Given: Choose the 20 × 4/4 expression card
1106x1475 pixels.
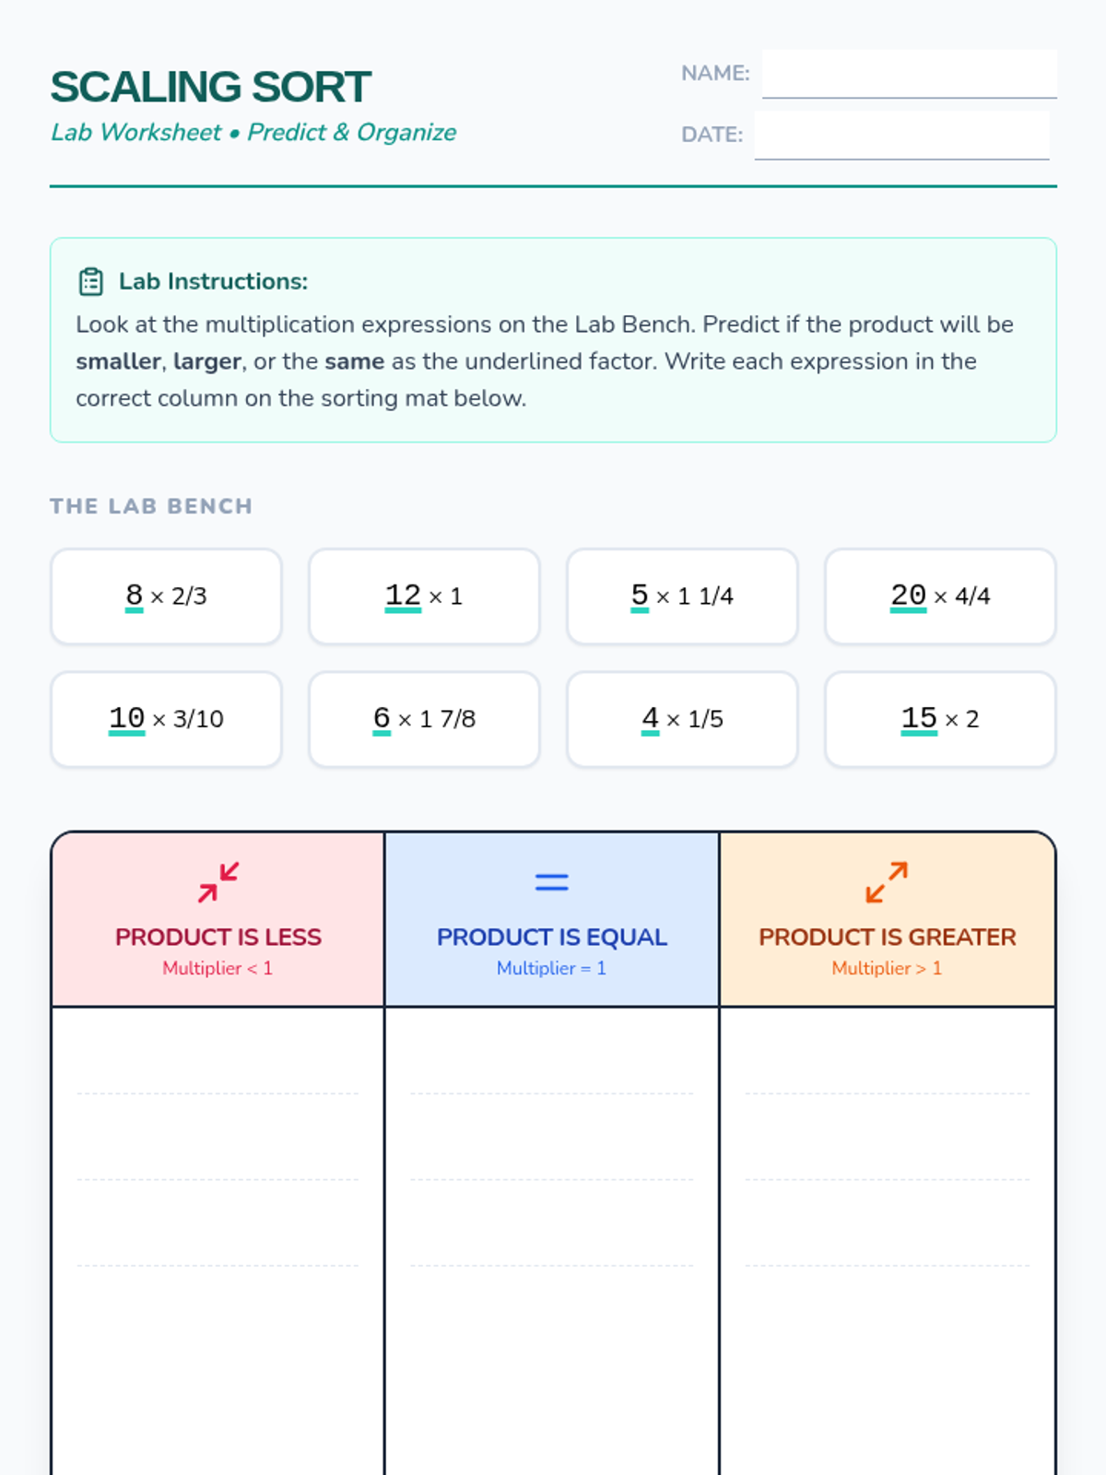Looking at the screenshot, I should [940, 596].
